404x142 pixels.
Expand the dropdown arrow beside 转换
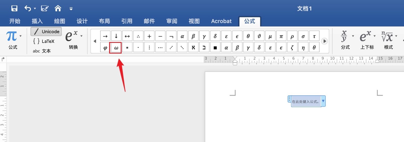[81, 36]
